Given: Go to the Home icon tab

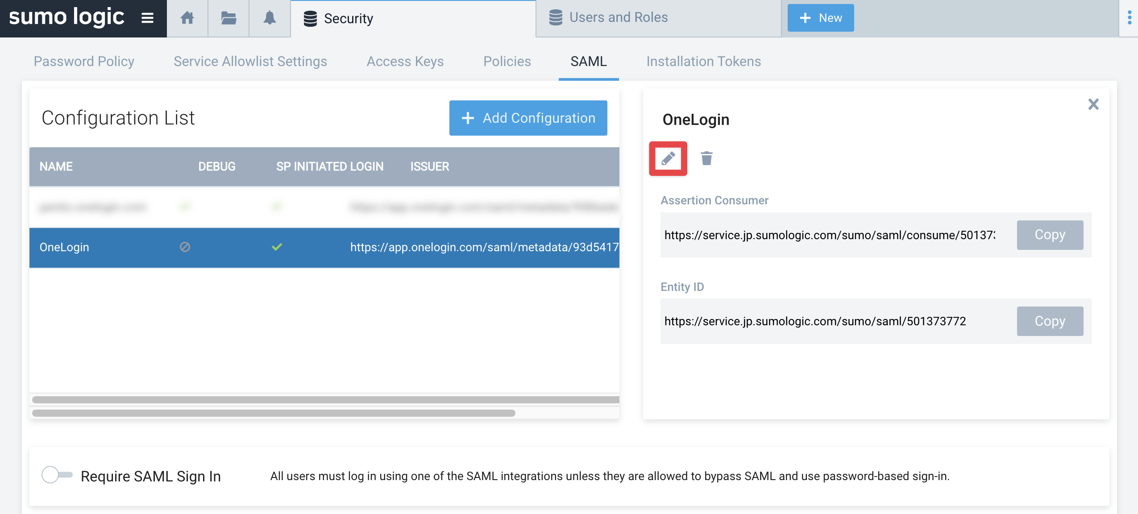Looking at the screenshot, I should point(187,18).
